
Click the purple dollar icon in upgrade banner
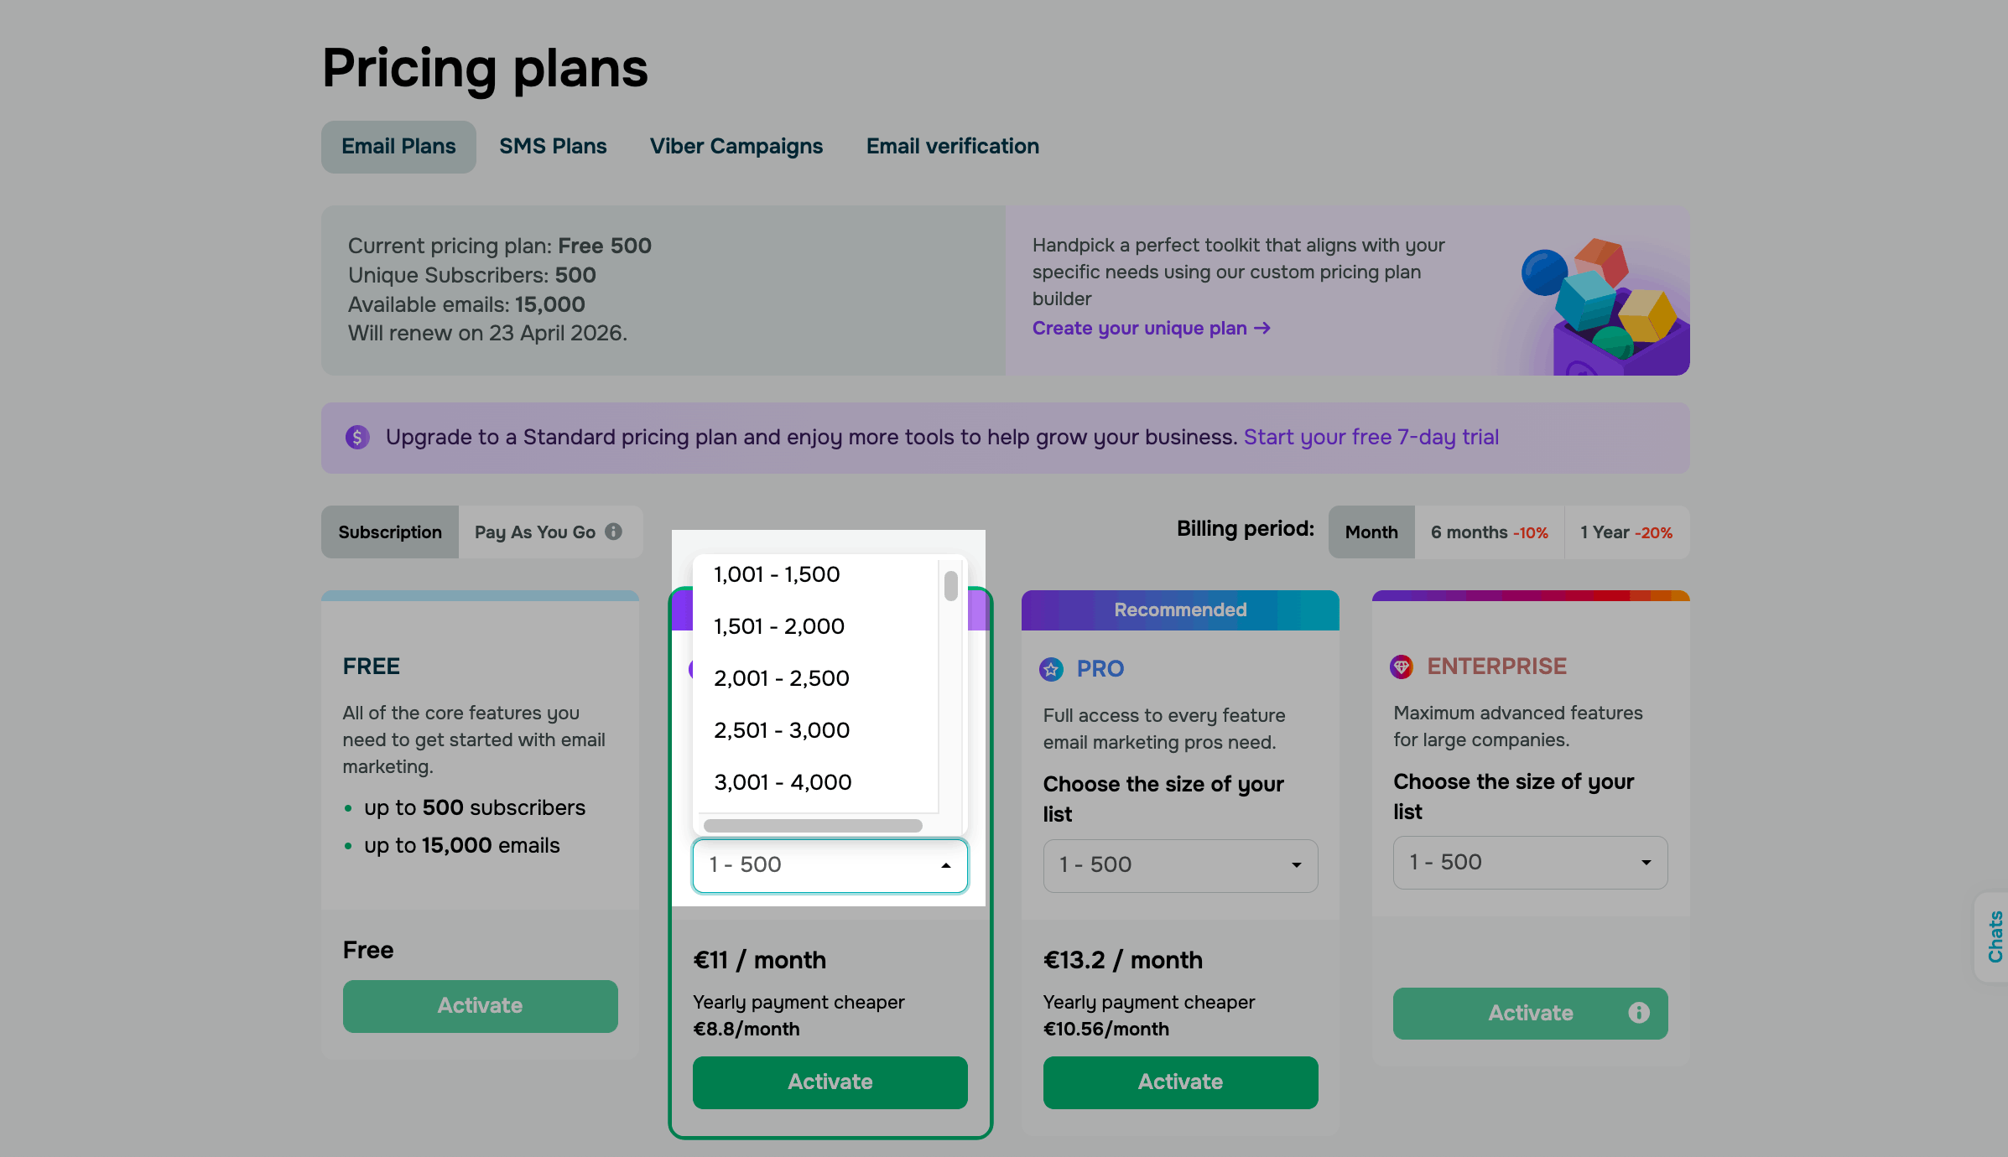coord(357,437)
